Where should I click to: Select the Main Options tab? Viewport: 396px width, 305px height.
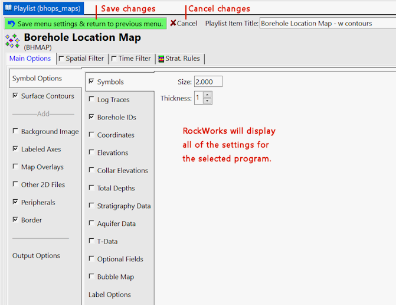[30, 59]
